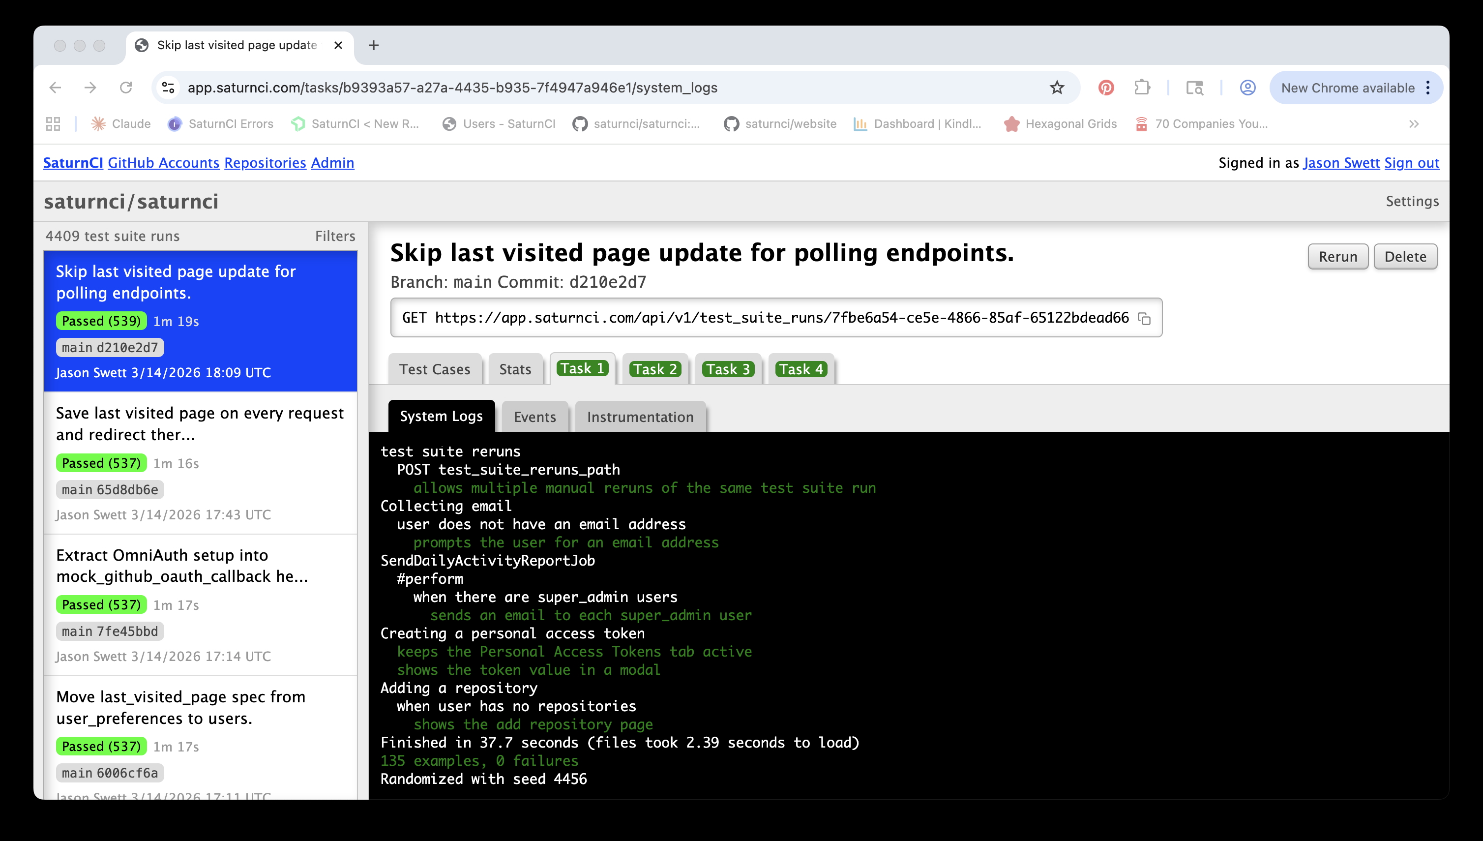Open the Instrumentation tab

(x=640, y=417)
